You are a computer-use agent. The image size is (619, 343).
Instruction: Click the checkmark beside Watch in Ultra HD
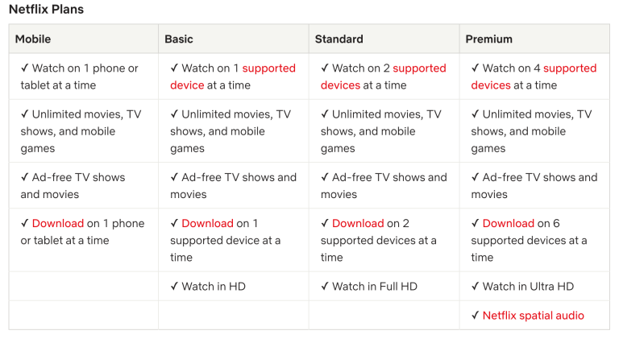tap(476, 286)
